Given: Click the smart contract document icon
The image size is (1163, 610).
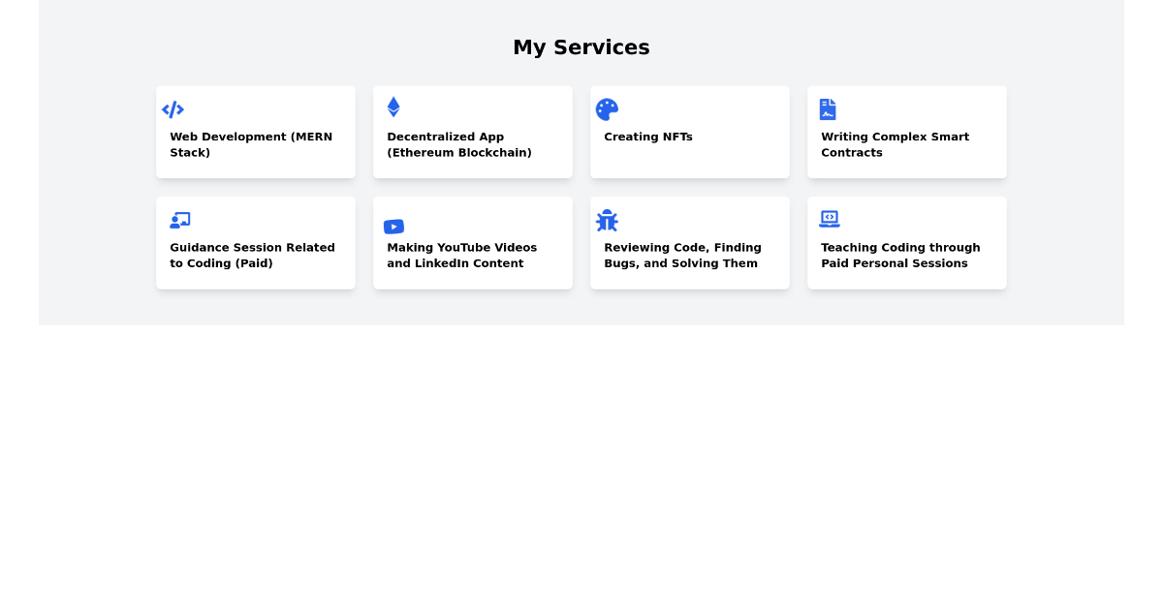Looking at the screenshot, I should tap(828, 108).
